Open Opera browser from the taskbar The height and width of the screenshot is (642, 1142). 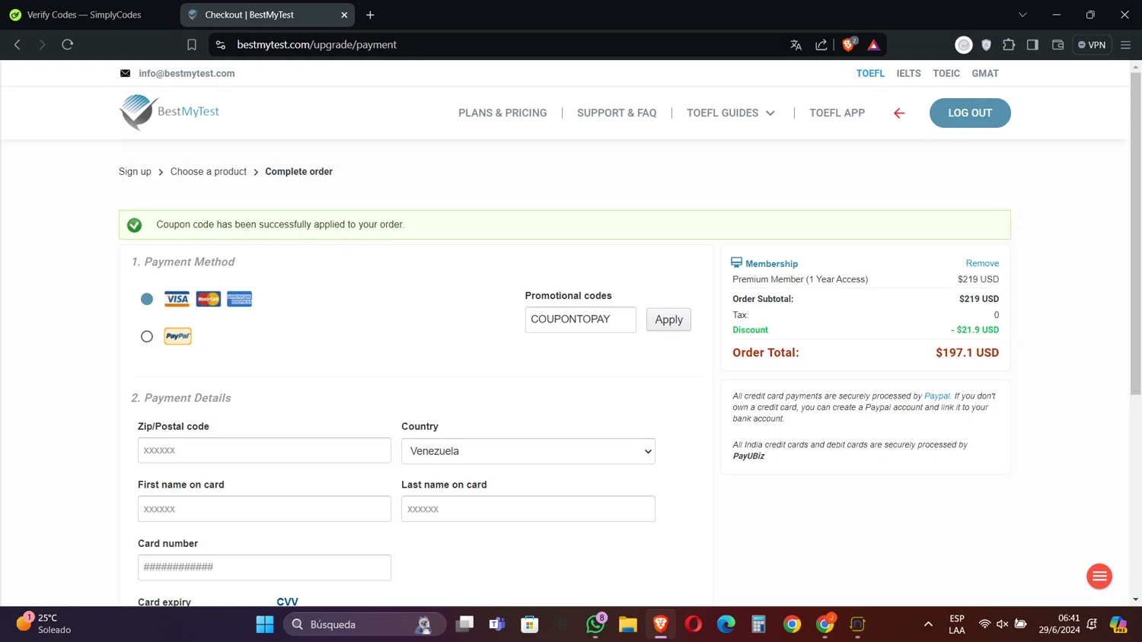(x=693, y=625)
